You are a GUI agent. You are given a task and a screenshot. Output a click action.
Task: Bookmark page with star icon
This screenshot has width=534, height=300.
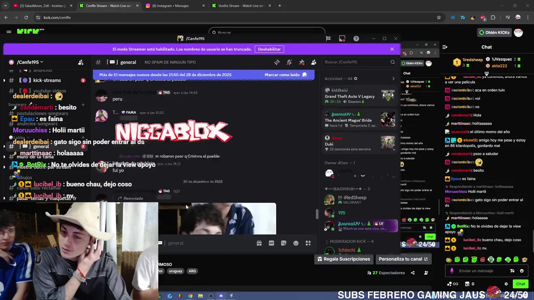(x=439, y=17)
